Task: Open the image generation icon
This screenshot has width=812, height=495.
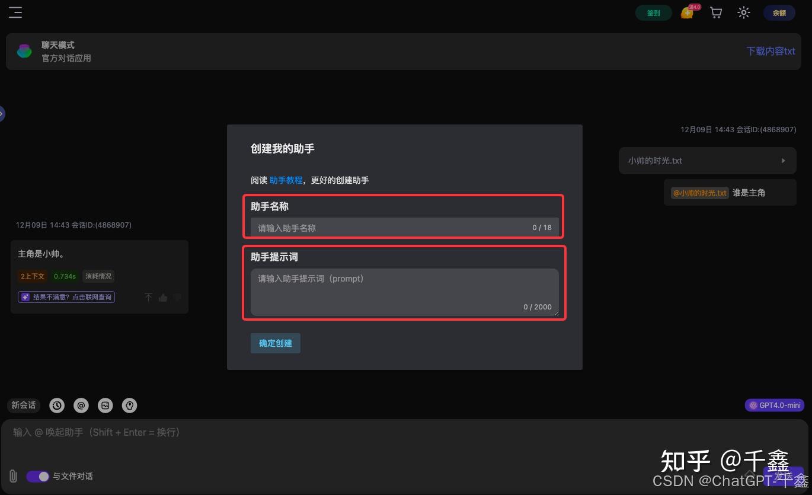Action: 106,405
